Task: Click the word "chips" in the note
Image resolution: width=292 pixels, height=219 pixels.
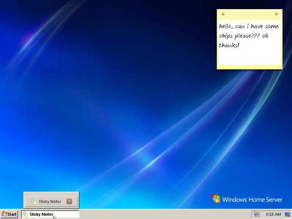Action: click(x=226, y=36)
